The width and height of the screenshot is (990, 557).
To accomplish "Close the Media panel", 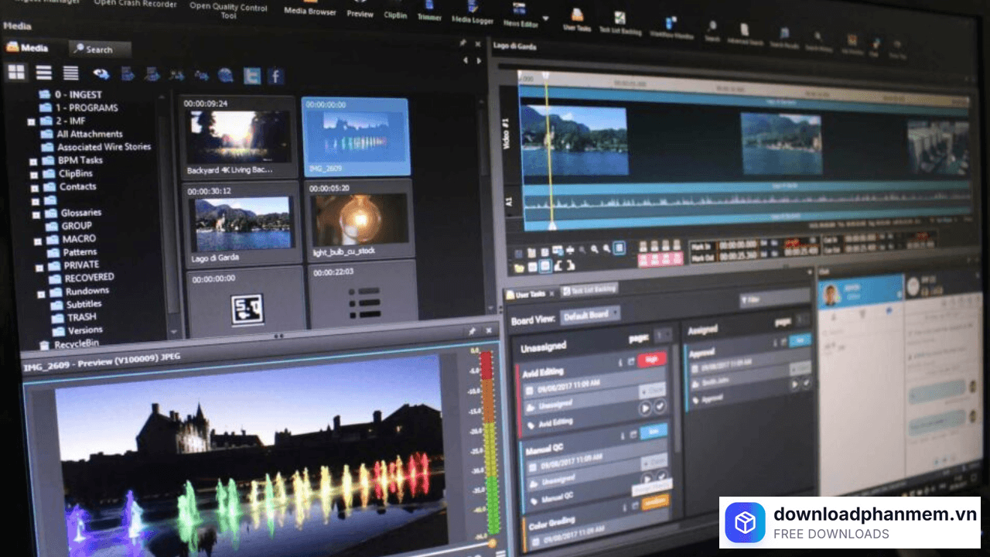I will click(x=478, y=44).
